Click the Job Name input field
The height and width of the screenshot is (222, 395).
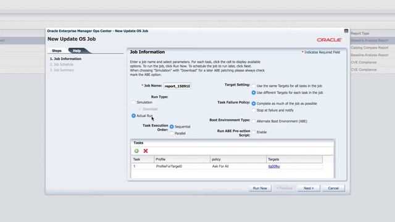pyautogui.click(x=177, y=86)
